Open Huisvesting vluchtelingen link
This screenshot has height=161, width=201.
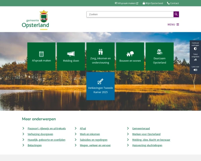pyautogui.click(x=147, y=145)
